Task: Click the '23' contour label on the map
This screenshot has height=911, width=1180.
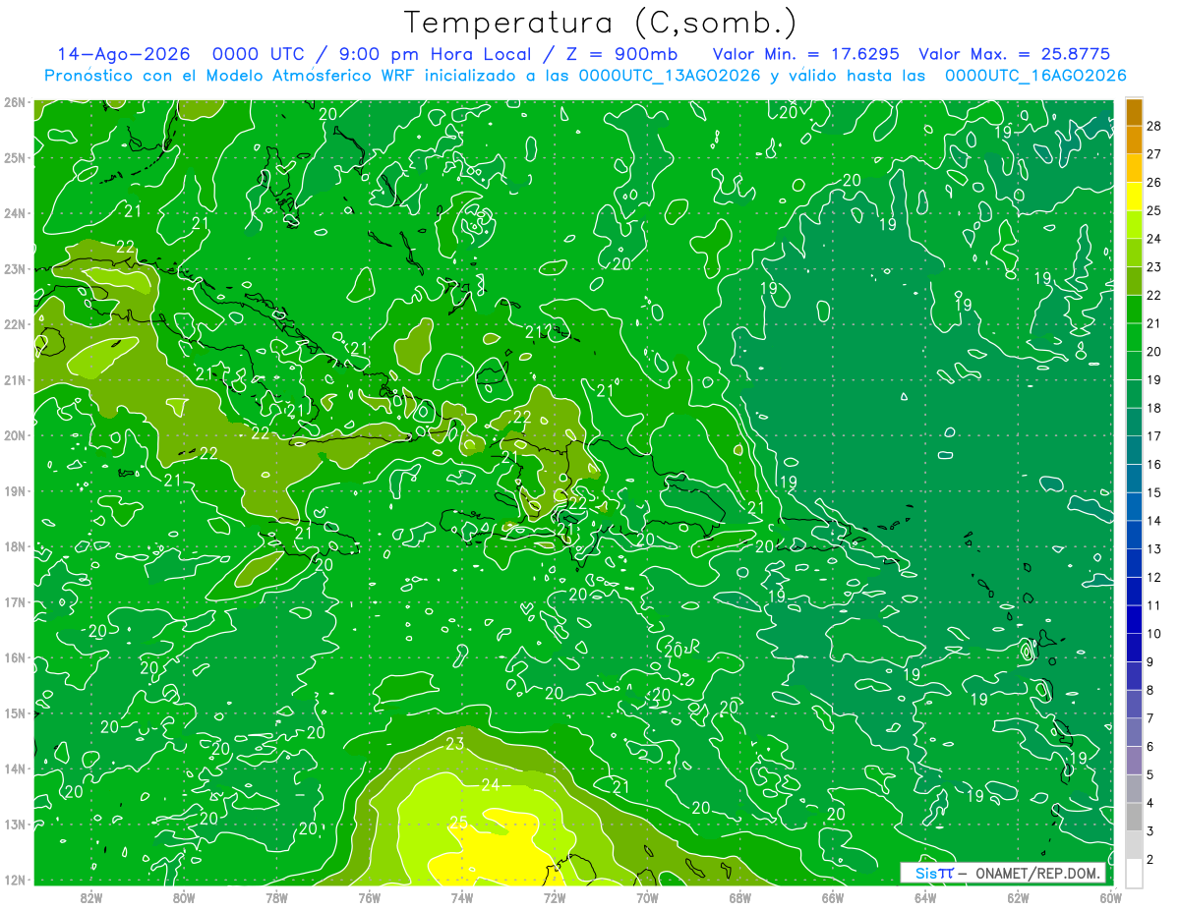Action: tap(454, 744)
